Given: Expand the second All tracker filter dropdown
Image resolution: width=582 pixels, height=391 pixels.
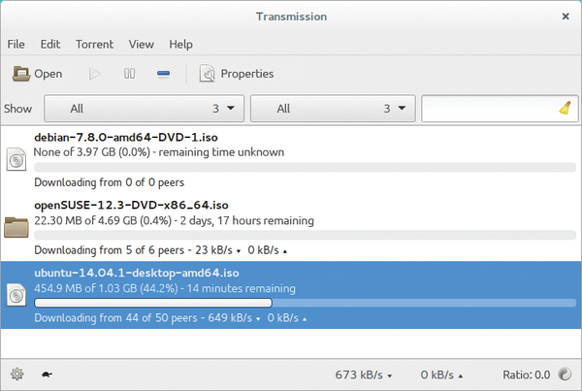Looking at the screenshot, I should pyautogui.click(x=333, y=109).
